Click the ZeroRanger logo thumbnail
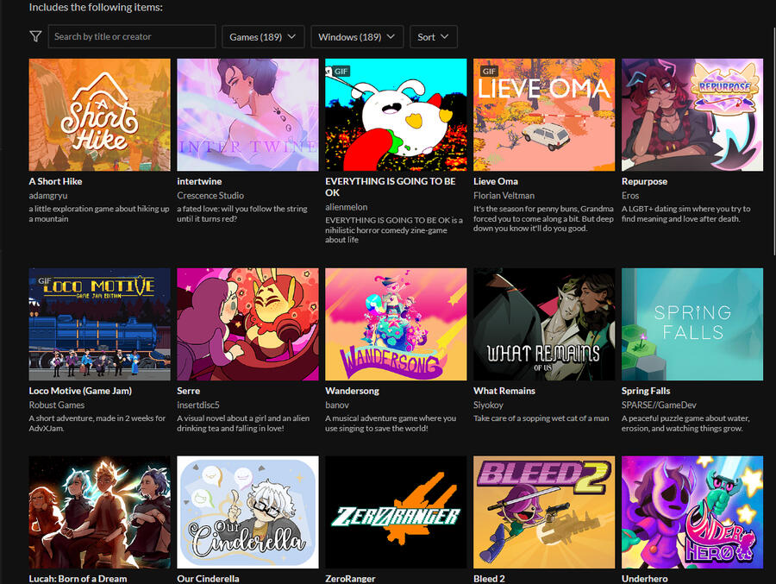 [x=396, y=512]
